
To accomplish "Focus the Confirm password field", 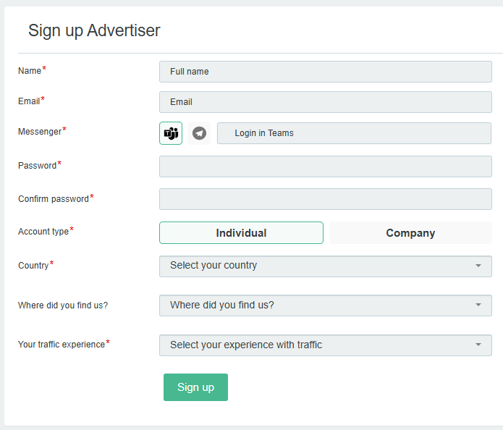I will point(325,199).
